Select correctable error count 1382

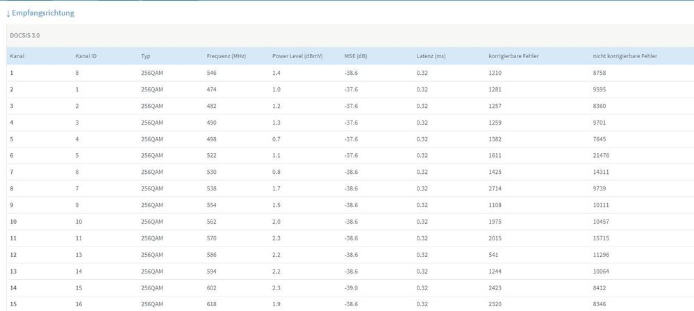pyautogui.click(x=495, y=139)
